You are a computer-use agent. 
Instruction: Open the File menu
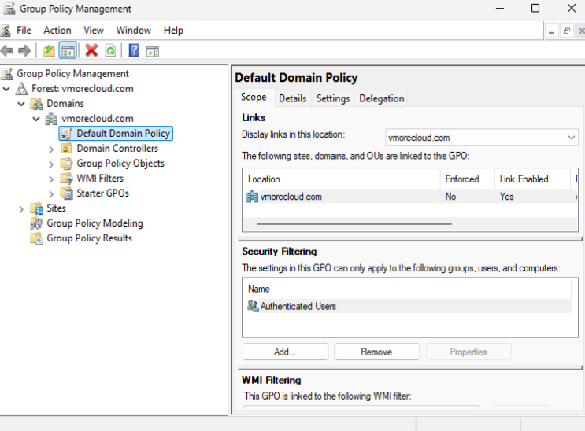(x=24, y=30)
